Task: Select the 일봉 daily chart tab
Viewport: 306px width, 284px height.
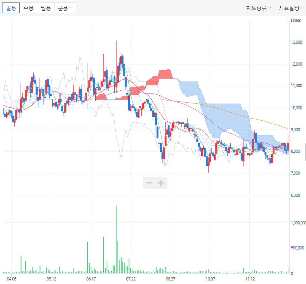Action: coord(11,8)
